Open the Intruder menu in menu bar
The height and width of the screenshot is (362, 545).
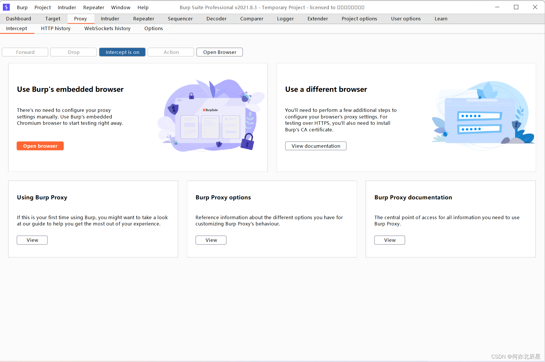[67, 7]
